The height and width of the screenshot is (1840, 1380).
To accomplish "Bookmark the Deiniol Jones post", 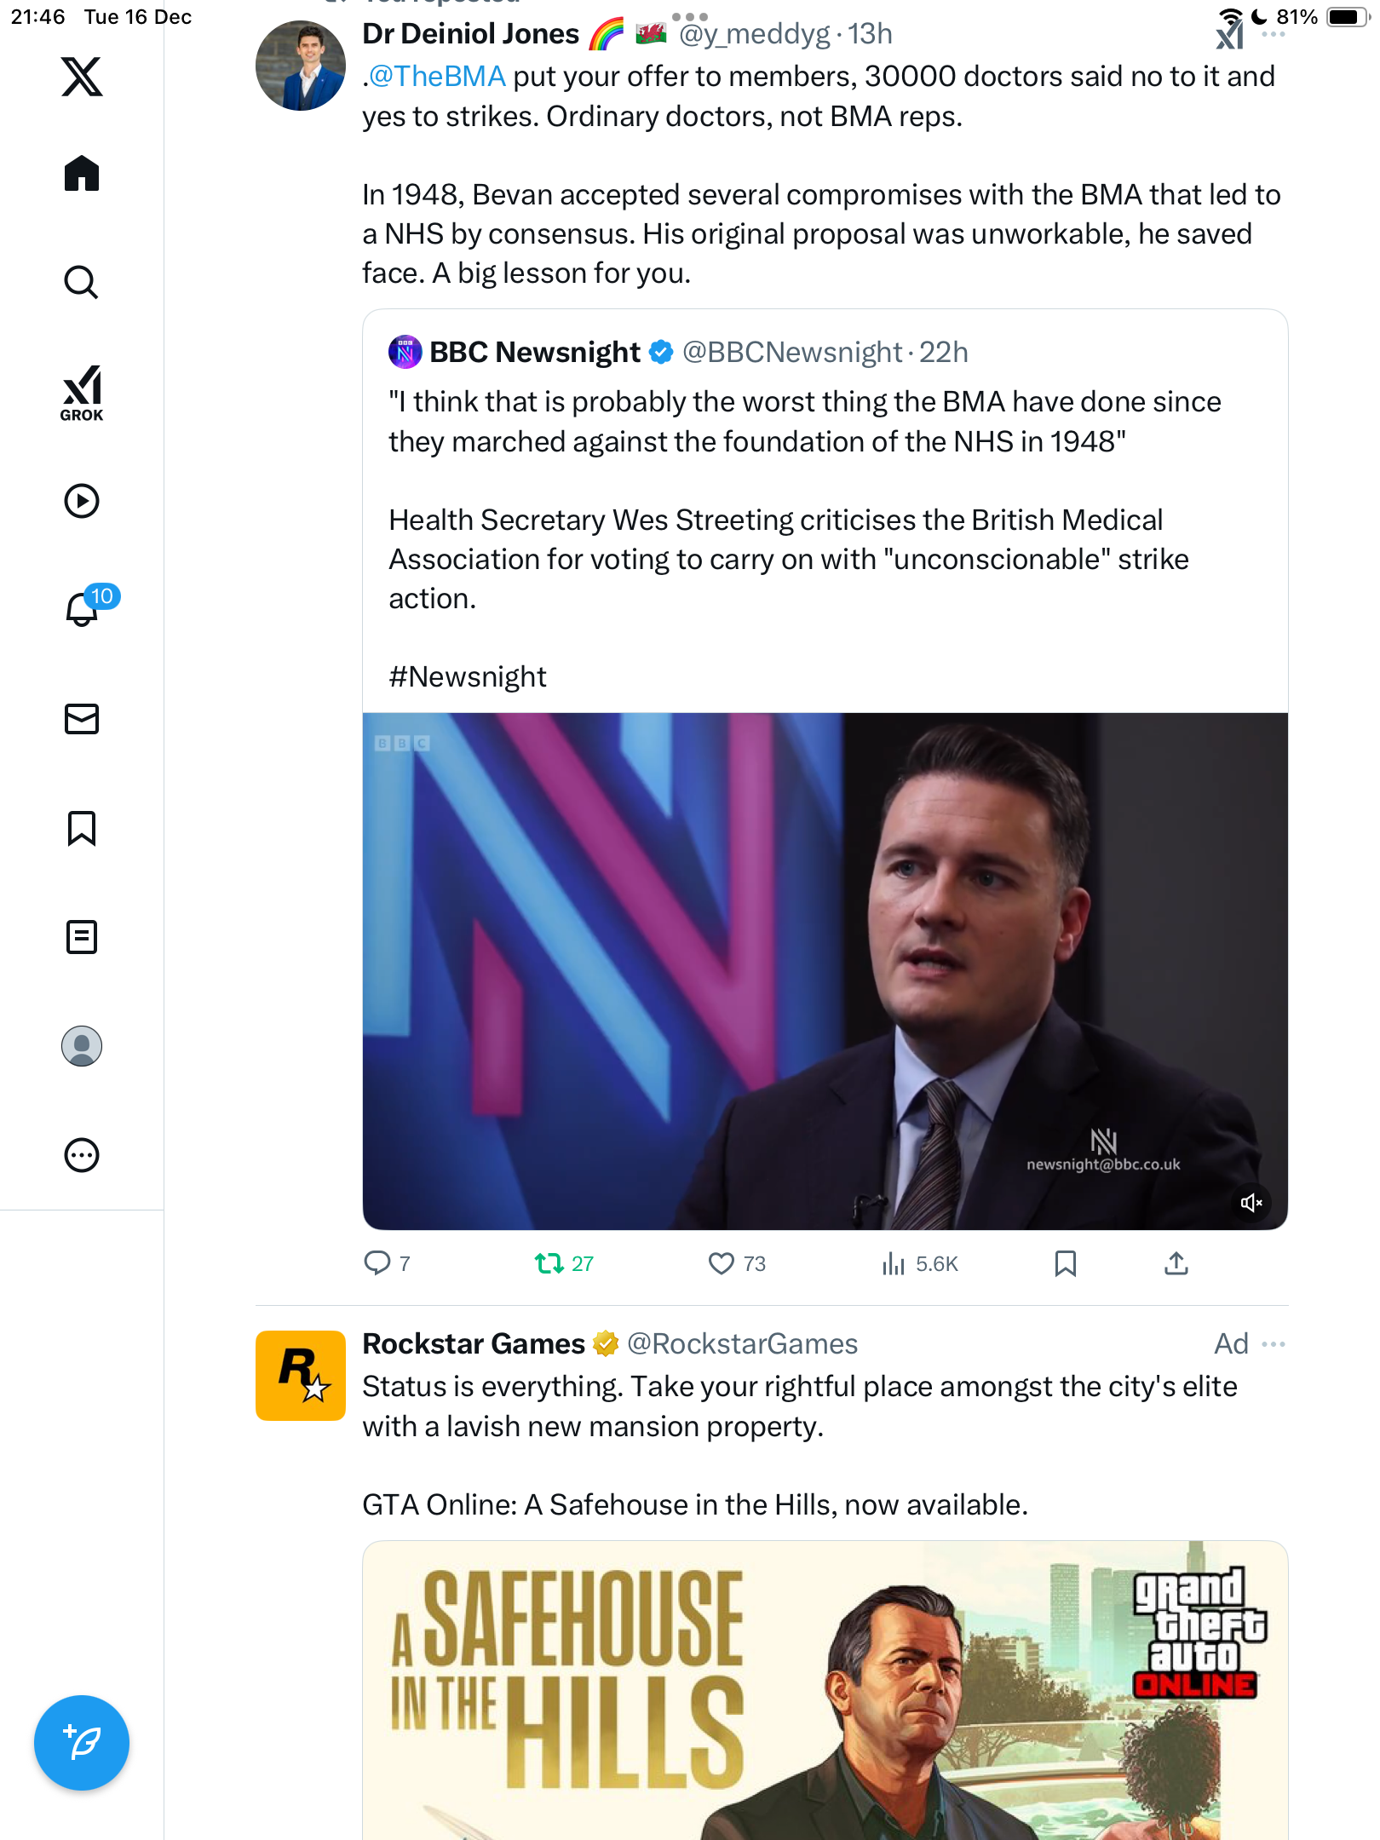I will [1066, 1263].
